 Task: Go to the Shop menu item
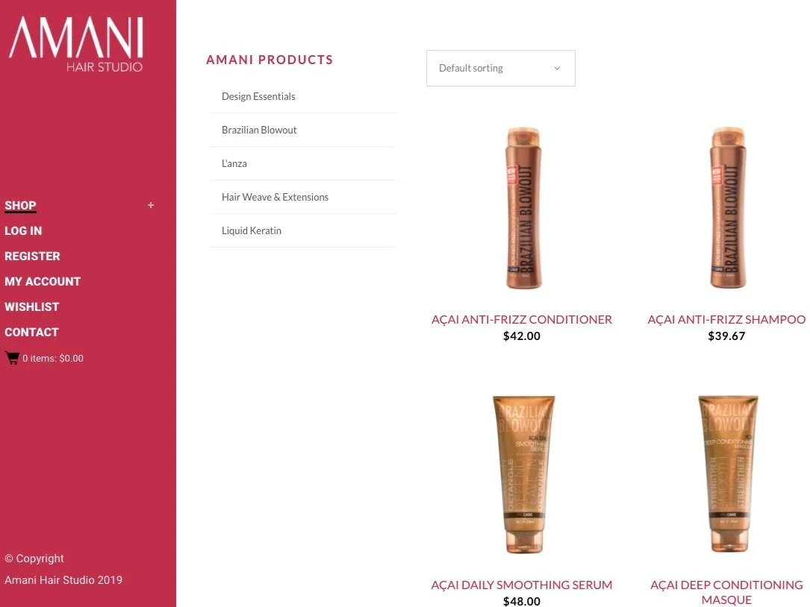[20, 205]
